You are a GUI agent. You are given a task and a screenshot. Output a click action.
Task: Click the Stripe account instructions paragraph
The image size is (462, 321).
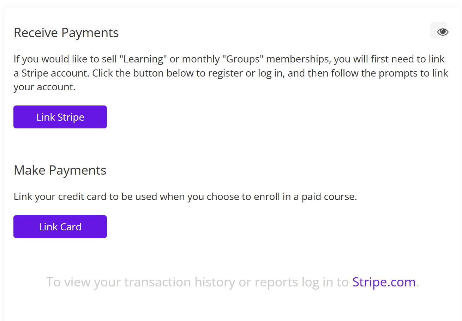[x=231, y=73]
